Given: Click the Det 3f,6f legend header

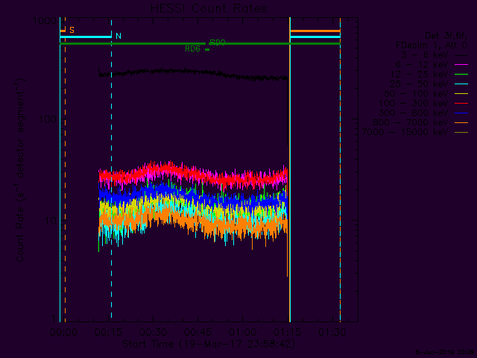Looking at the screenshot, I should pyautogui.click(x=446, y=36).
